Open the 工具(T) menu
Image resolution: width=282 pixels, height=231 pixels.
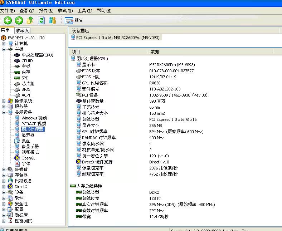(84, 11)
